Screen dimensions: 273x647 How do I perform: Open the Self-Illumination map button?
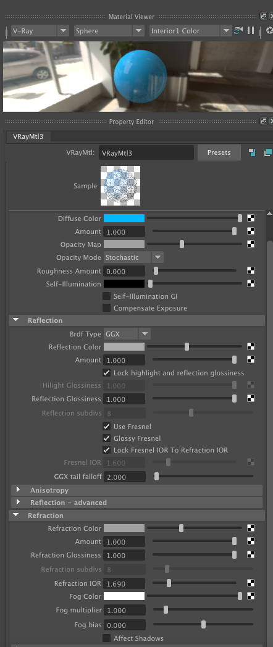point(251,283)
